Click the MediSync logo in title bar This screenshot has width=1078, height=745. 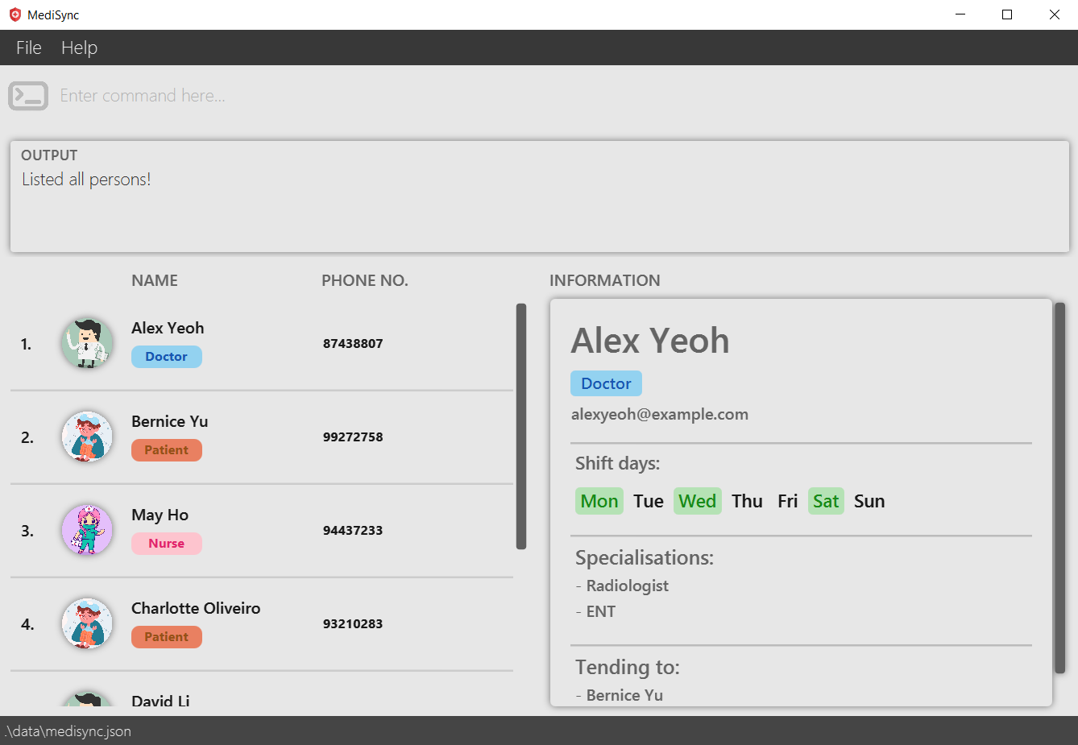click(x=15, y=14)
